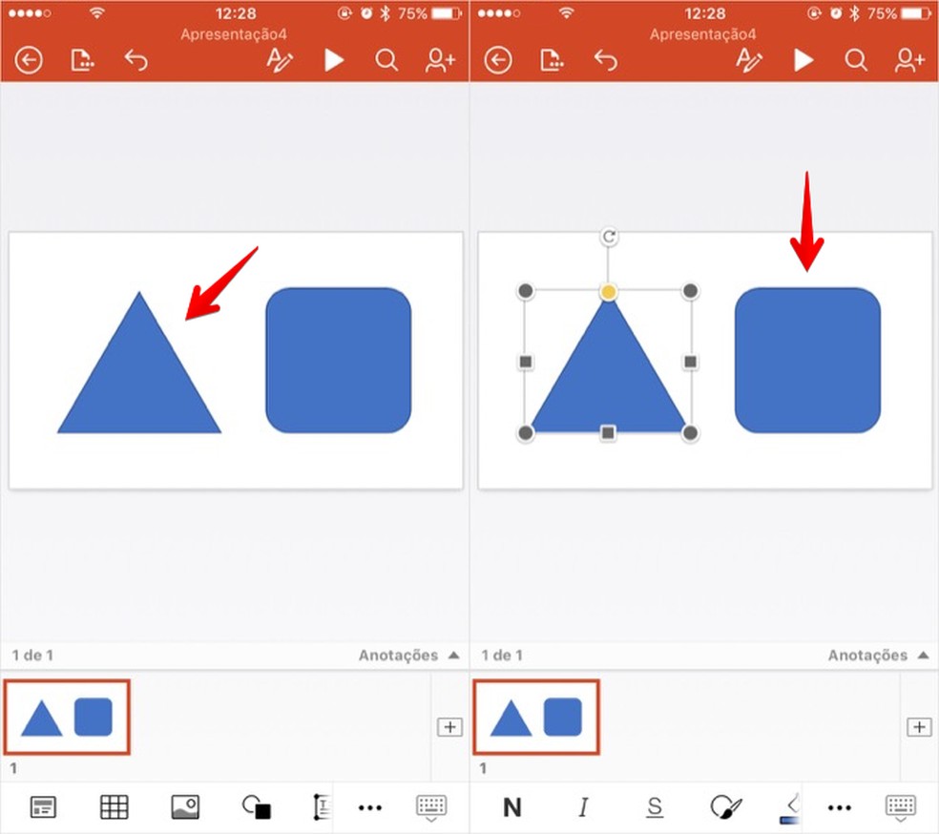Select slide 1 thumbnail in left screen

67,717
